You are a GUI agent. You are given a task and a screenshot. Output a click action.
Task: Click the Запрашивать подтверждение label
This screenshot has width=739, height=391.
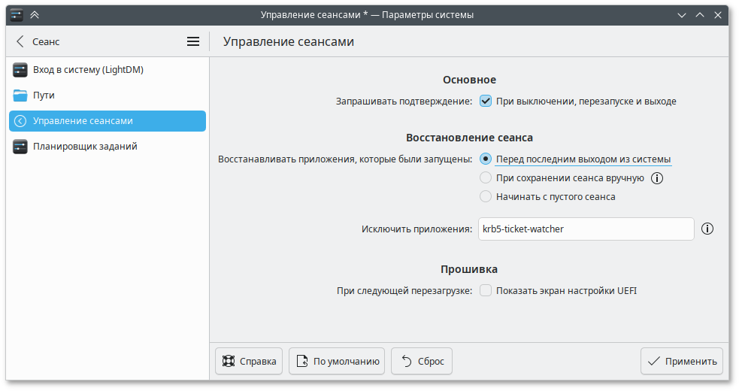(x=404, y=101)
